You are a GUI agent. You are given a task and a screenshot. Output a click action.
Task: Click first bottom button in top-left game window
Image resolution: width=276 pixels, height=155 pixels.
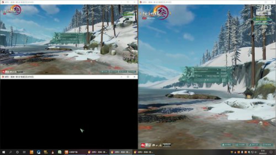(x=104, y=72)
